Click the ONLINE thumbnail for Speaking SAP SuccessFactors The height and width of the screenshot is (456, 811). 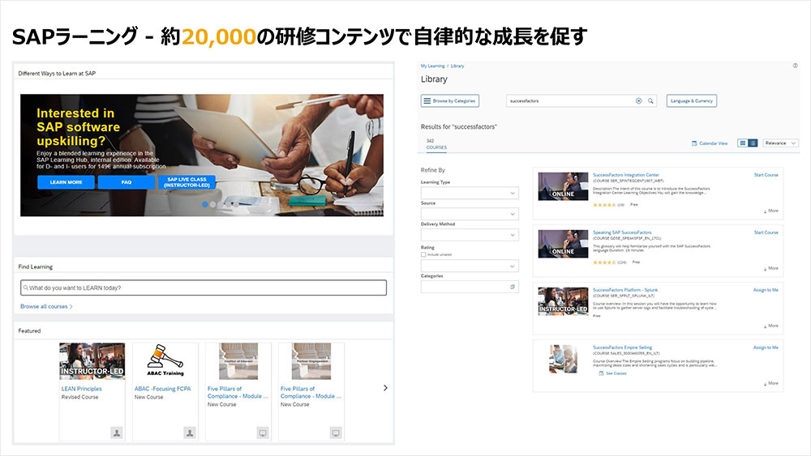(x=563, y=244)
